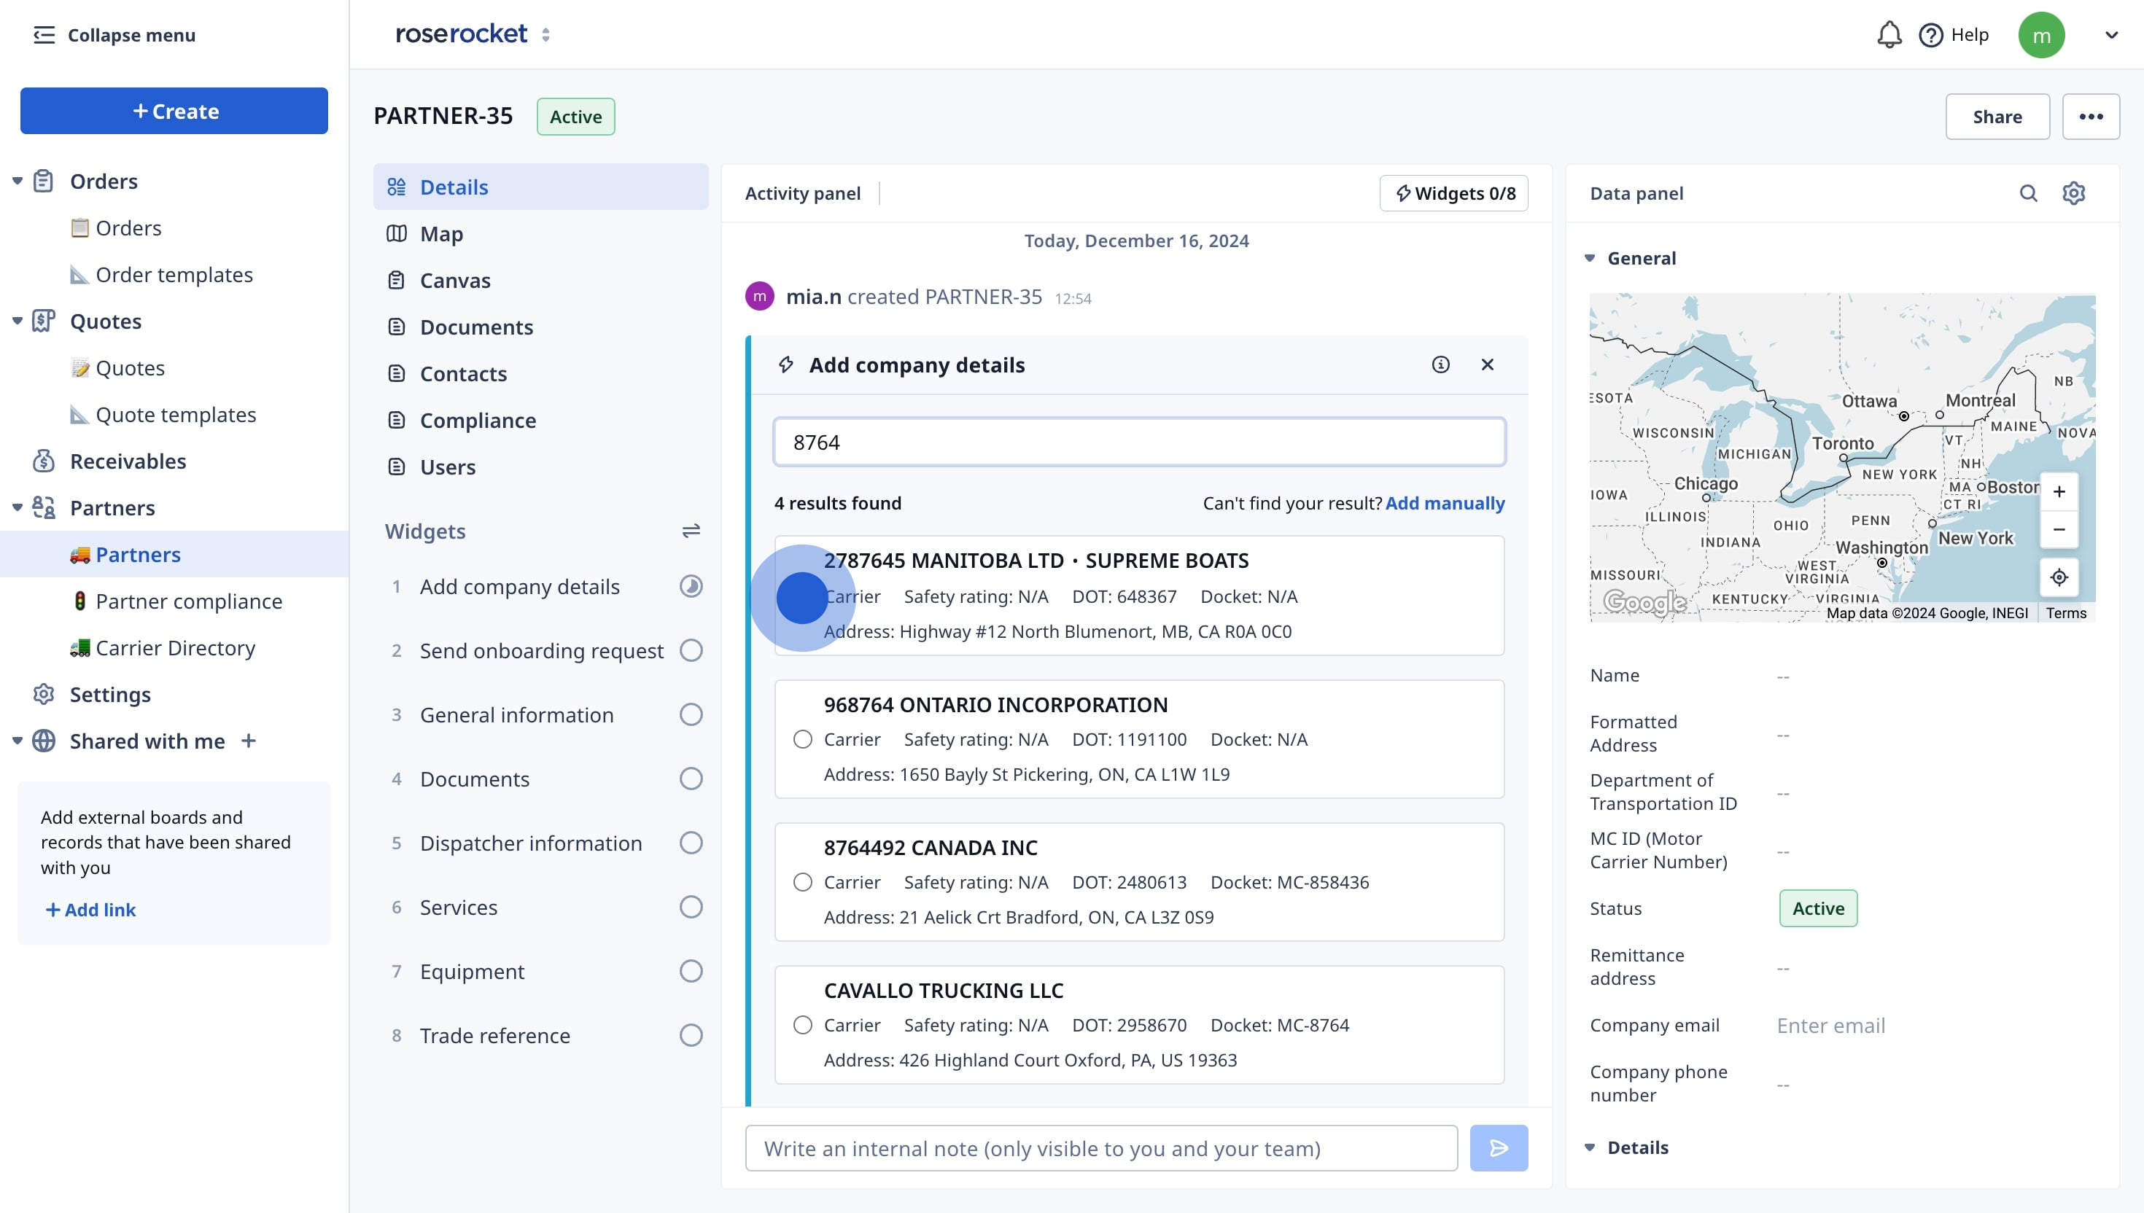Switch to the Compliance tab
Screen dimensions: 2144x1213
pyautogui.click(x=541, y=420)
